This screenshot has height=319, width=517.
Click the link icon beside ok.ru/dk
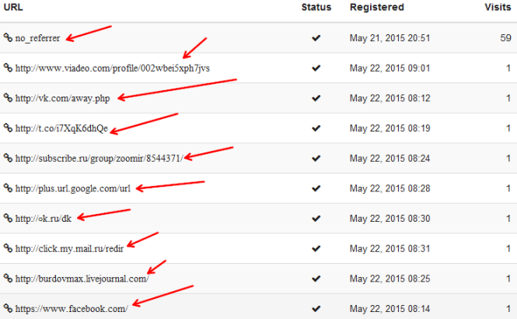pyautogui.click(x=8, y=218)
